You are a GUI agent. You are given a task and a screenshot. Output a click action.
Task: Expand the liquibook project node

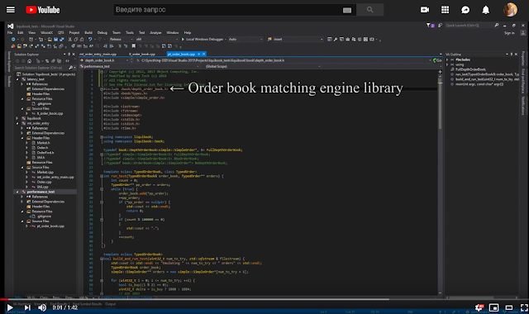coord(17,118)
